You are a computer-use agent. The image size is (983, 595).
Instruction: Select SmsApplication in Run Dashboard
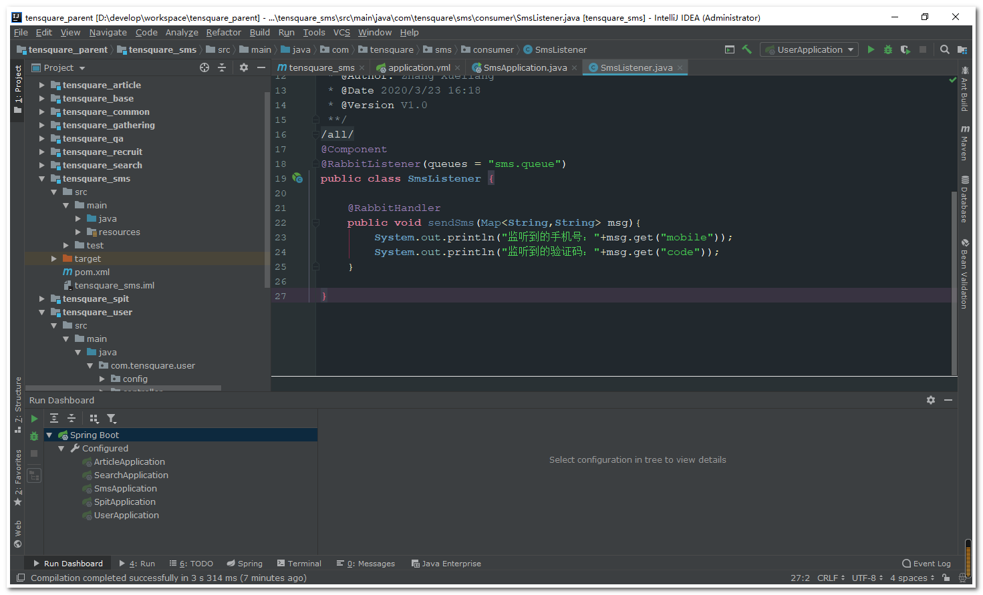125,488
